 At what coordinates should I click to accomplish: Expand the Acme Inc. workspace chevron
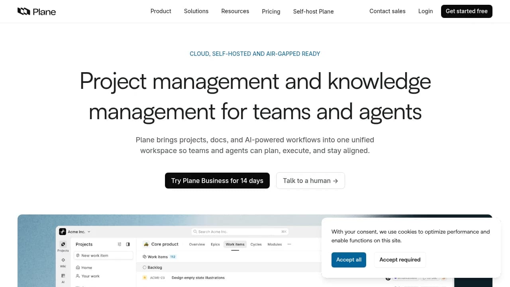click(x=89, y=232)
